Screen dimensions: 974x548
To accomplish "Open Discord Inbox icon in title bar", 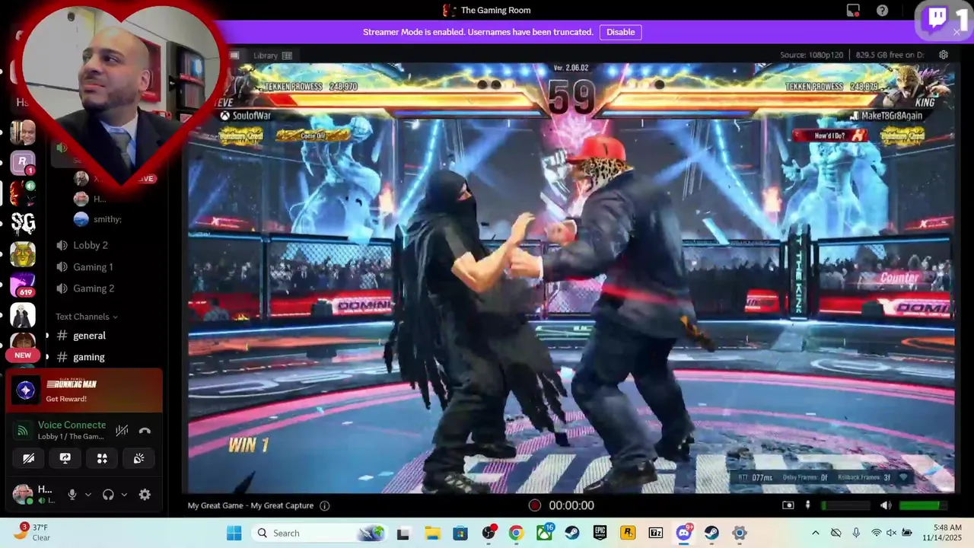I will pos(853,10).
